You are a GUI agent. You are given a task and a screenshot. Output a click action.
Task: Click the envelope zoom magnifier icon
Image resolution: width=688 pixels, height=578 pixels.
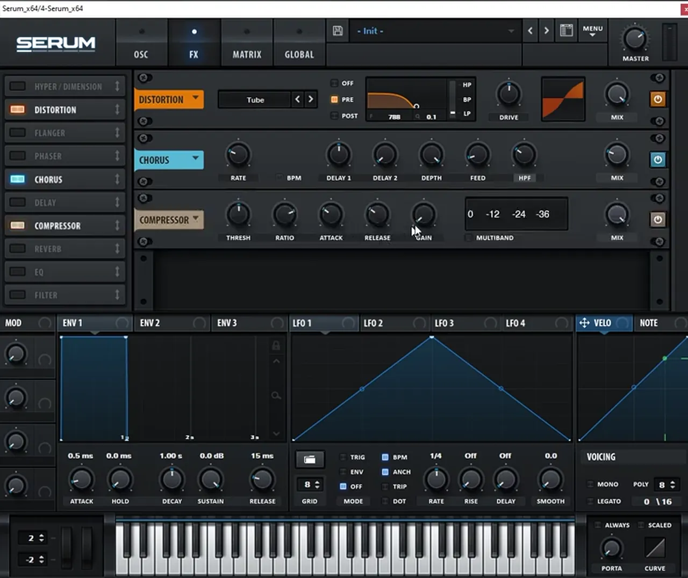click(x=276, y=396)
